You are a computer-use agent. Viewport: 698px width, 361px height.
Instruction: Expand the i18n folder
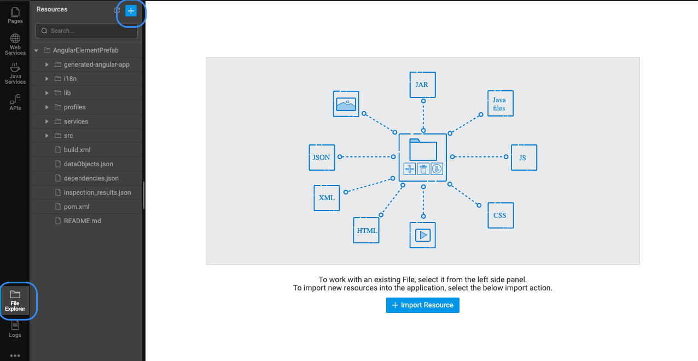48,79
